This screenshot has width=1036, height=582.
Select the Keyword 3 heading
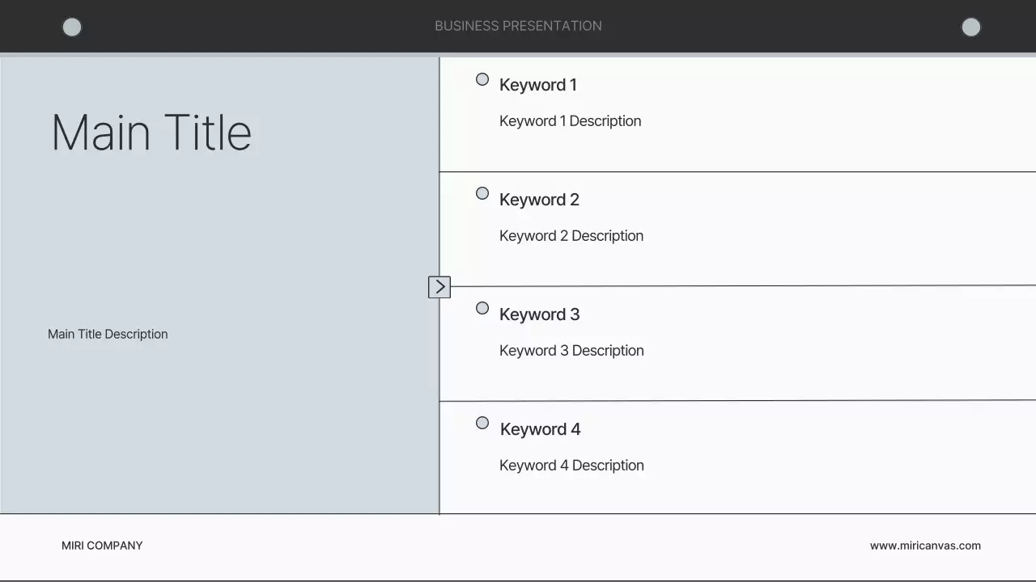tap(539, 314)
